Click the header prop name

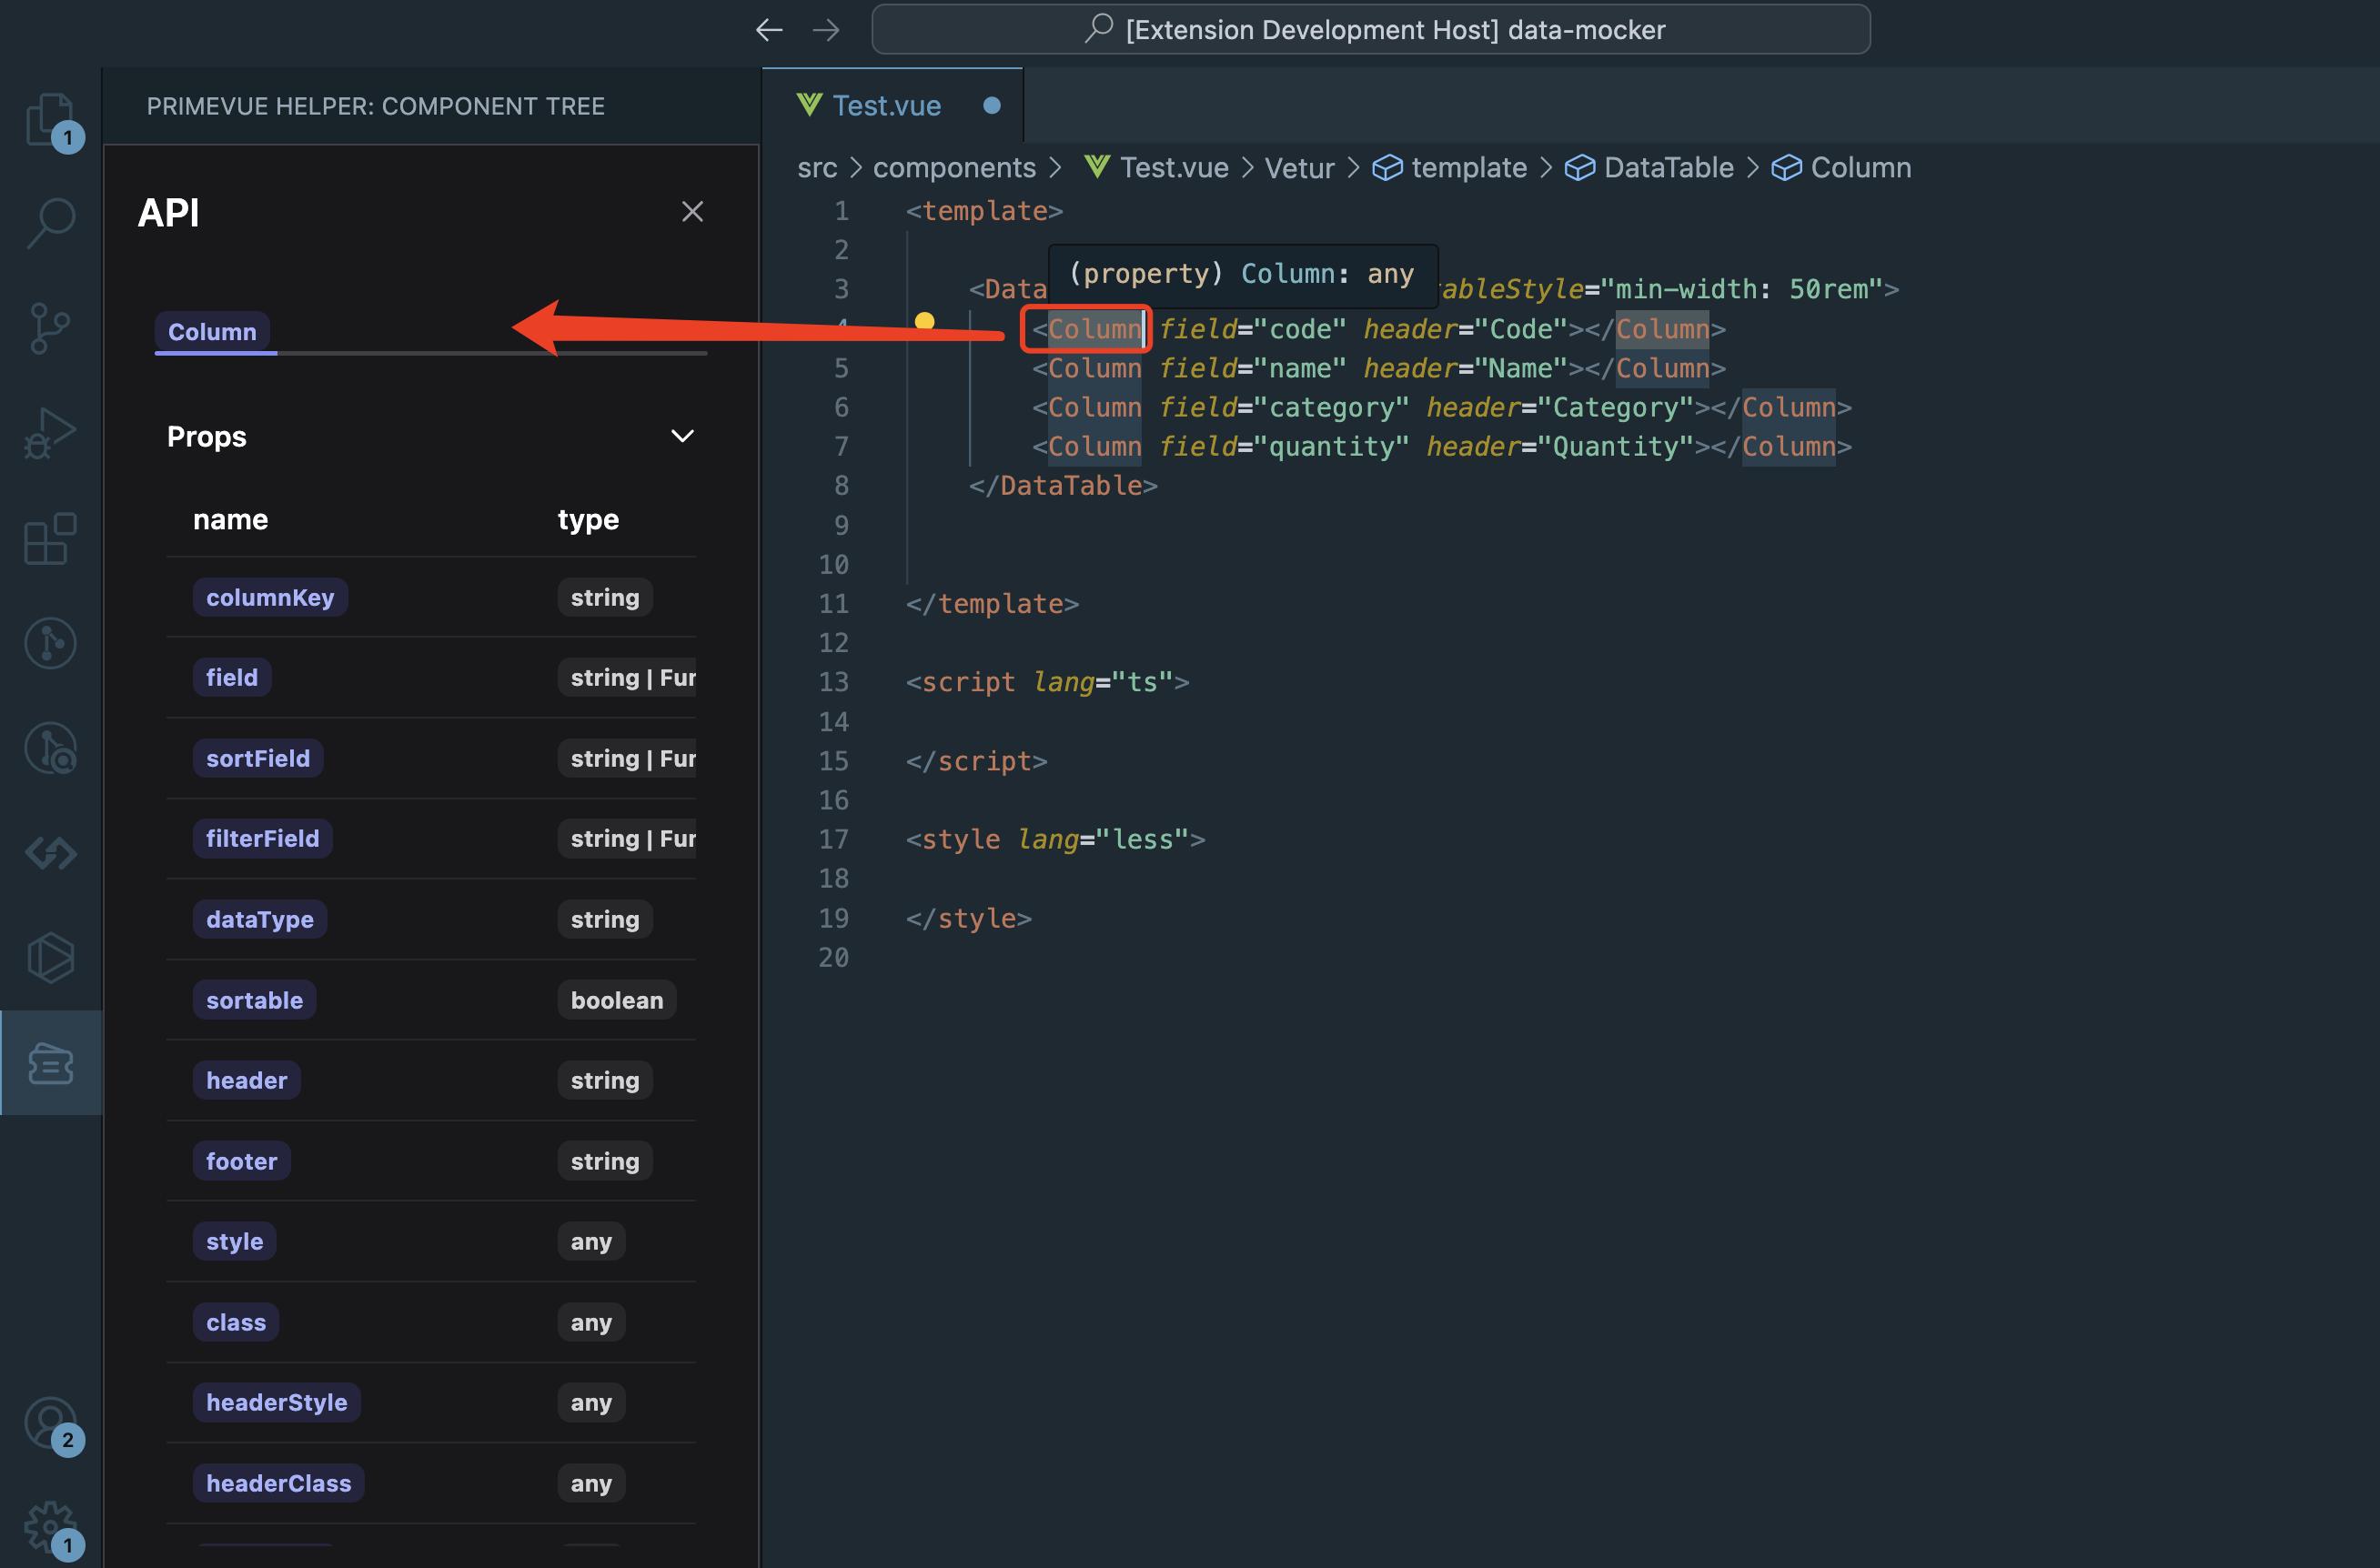[x=246, y=1081]
